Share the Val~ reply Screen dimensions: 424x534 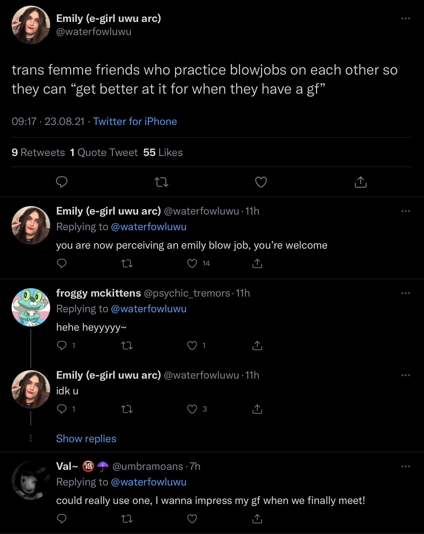pyautogui.click(x=257, y=519)
